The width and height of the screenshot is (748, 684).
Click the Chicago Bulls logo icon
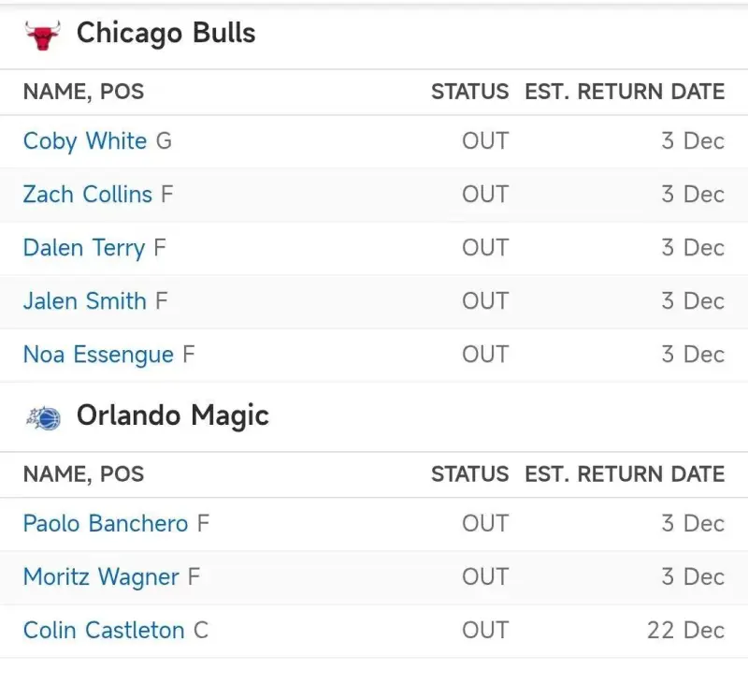tap(42, 36)
